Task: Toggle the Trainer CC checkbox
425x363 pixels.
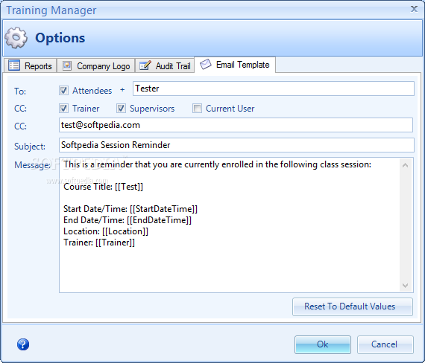Action: (x=63, y=109)
